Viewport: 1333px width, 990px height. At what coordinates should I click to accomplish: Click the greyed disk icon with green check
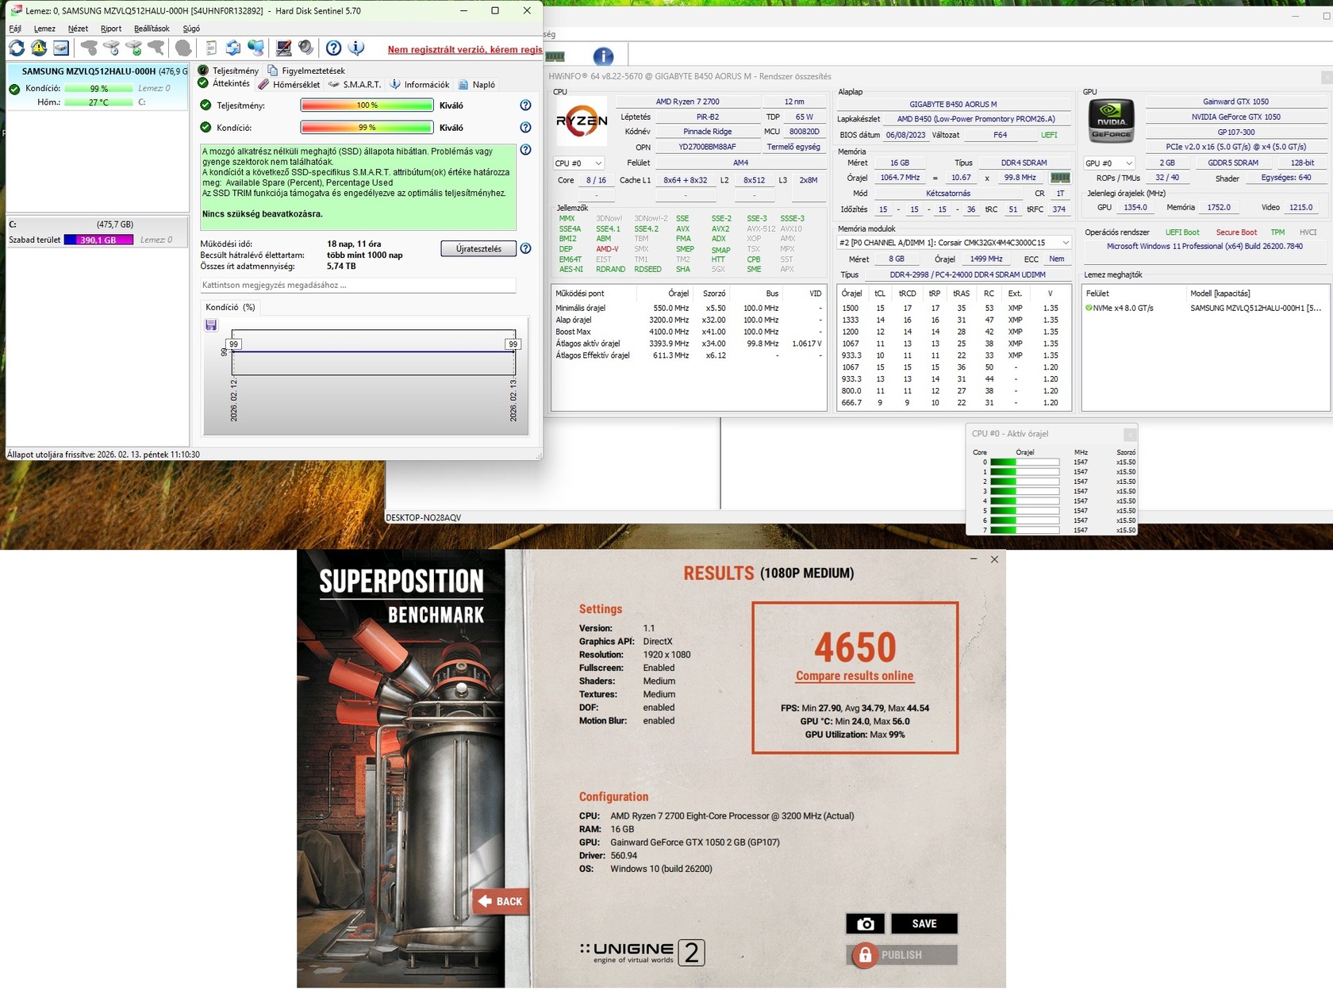coord(134,48)
